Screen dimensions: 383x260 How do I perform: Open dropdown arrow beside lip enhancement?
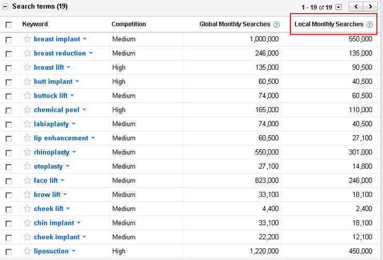93,138
